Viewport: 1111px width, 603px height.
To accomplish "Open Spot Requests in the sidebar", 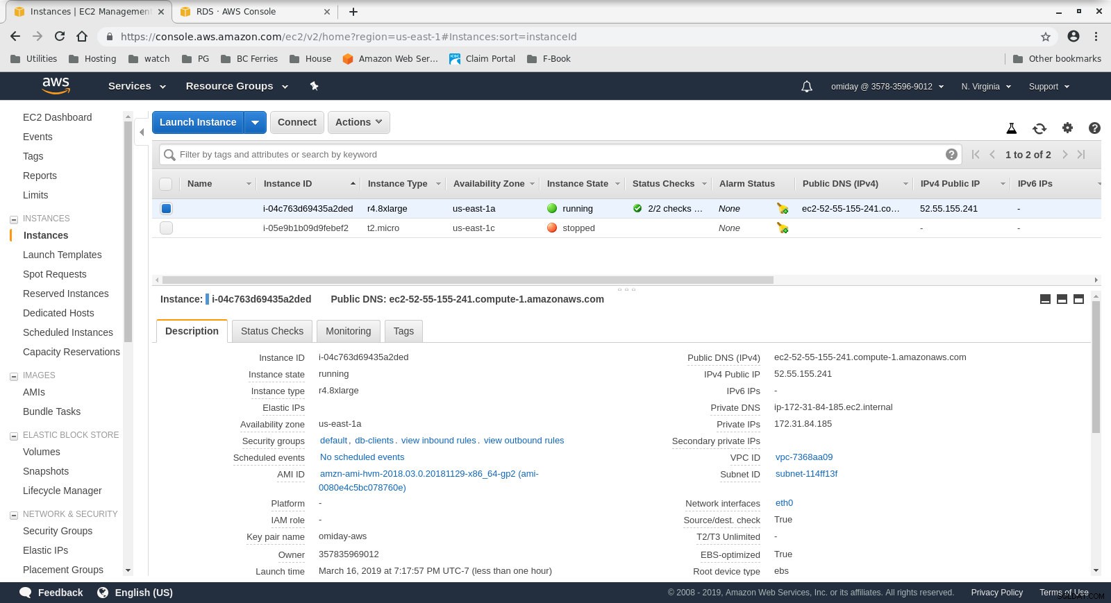I will (55, 274).
